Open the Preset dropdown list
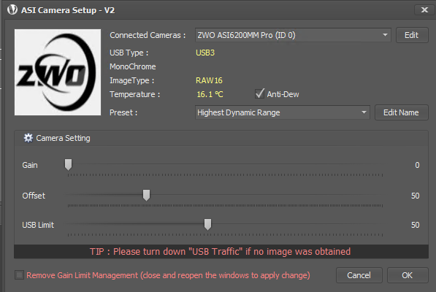This screenshot has height=292, width=436. point(283,112)
